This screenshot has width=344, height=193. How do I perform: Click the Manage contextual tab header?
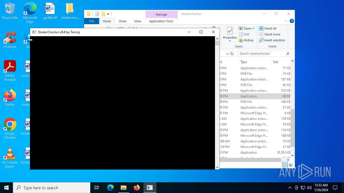click(x=162, y=14)
